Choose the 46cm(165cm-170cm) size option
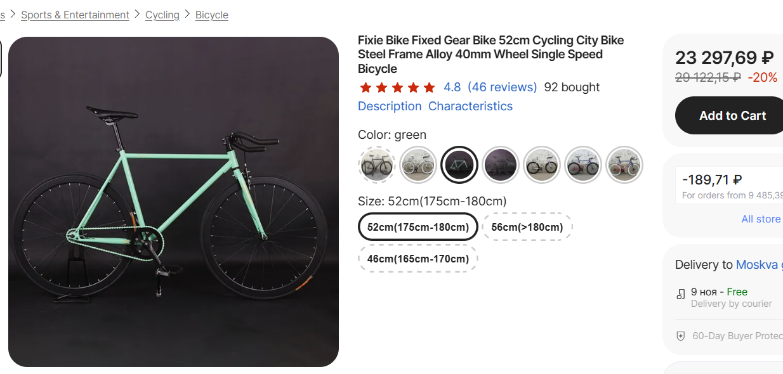783x374 pixels. [418, 259]
